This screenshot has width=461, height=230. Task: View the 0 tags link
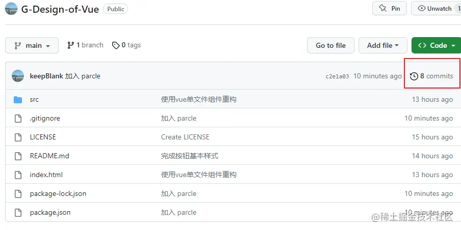click(126, 45)
